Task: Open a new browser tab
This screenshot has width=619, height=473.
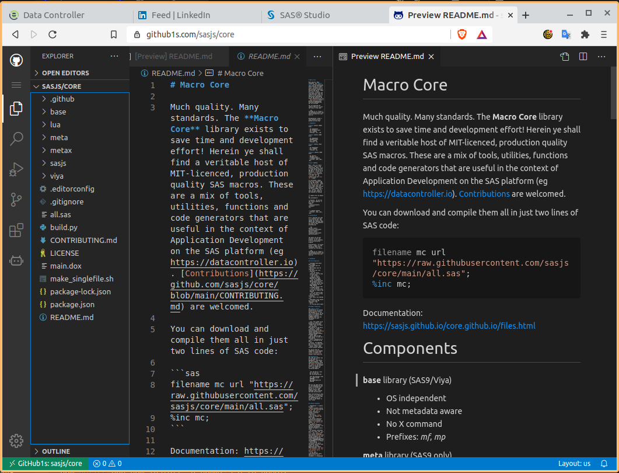Action: pyautogui.click(x=526, y=15)
